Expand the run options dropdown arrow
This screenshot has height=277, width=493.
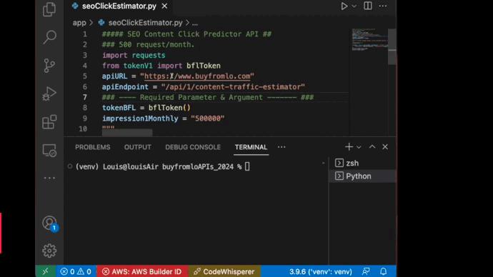(354, 6)
